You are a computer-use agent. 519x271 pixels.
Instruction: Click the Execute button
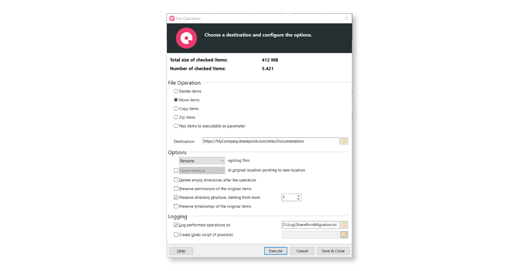(276, 251)
